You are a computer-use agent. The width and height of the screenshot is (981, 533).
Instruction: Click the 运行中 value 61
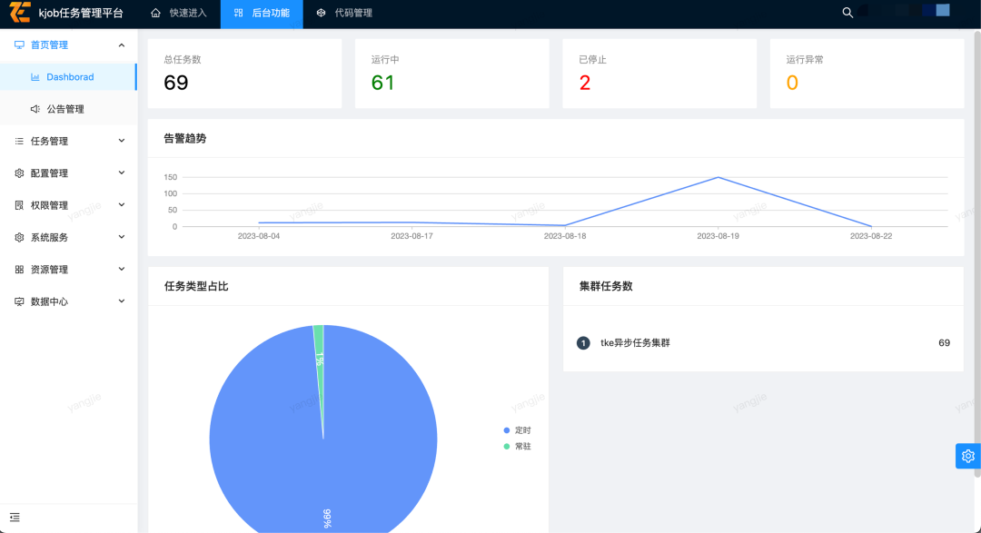coord(383,83)
